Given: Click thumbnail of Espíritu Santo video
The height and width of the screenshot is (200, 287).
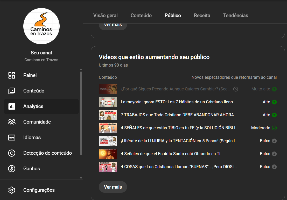Looking at the screenshot, I should [x=108, y=154].
